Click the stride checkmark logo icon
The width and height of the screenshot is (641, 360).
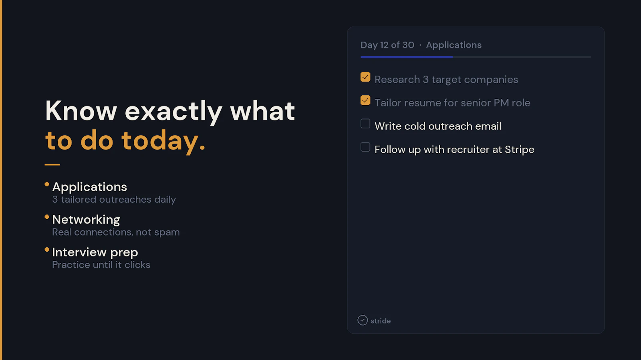tap(363, 320)
